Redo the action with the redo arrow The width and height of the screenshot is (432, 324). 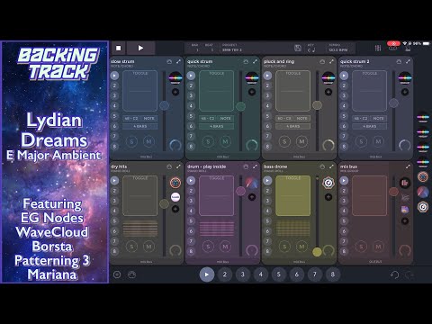click(409, 274)
